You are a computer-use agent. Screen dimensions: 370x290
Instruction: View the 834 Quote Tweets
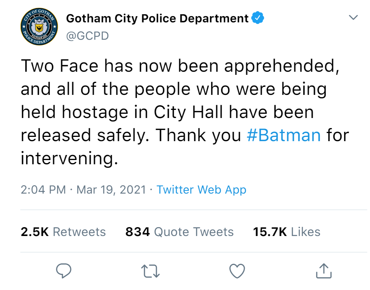[179, 232]
